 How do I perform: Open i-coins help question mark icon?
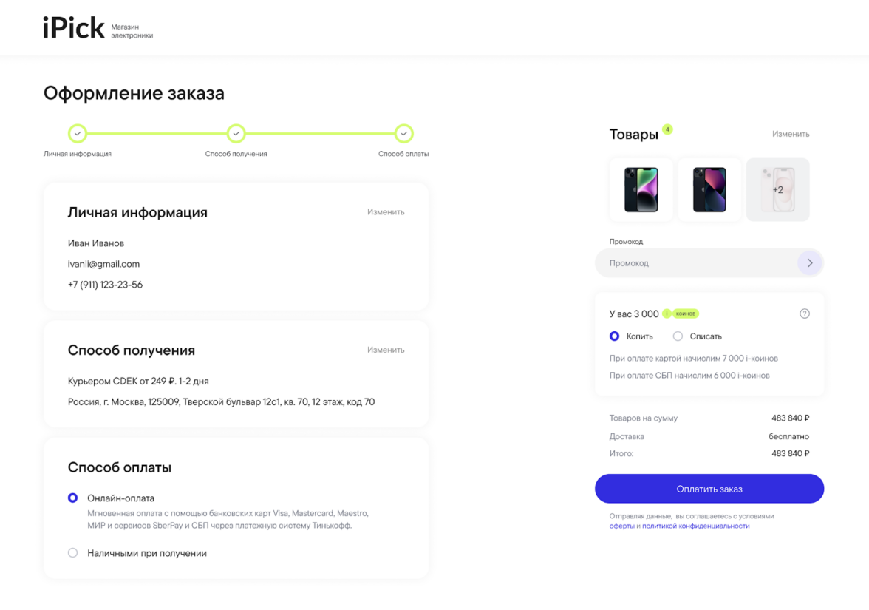click(805, 314)
